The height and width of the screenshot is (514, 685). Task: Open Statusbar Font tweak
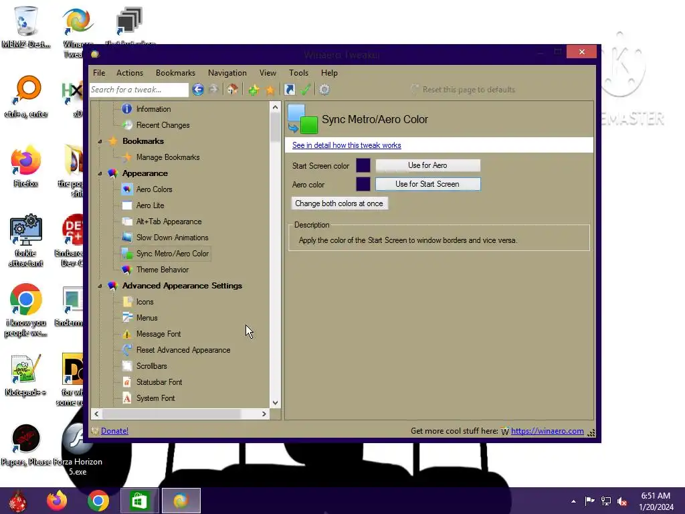[x=159, y=382]
